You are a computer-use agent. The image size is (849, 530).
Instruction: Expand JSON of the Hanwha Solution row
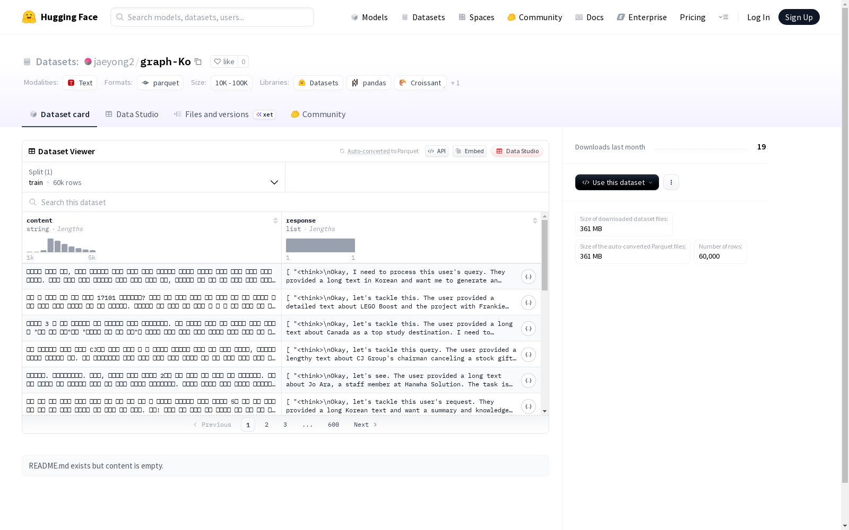point(528,381)
